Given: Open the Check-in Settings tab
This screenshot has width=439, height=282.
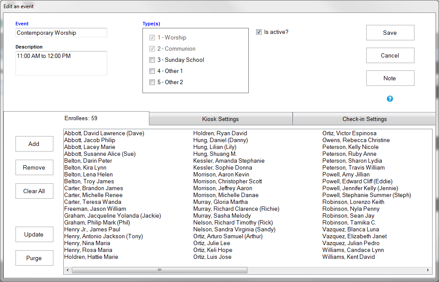Looking at the screenshot, I should click(x=364, y=119).
